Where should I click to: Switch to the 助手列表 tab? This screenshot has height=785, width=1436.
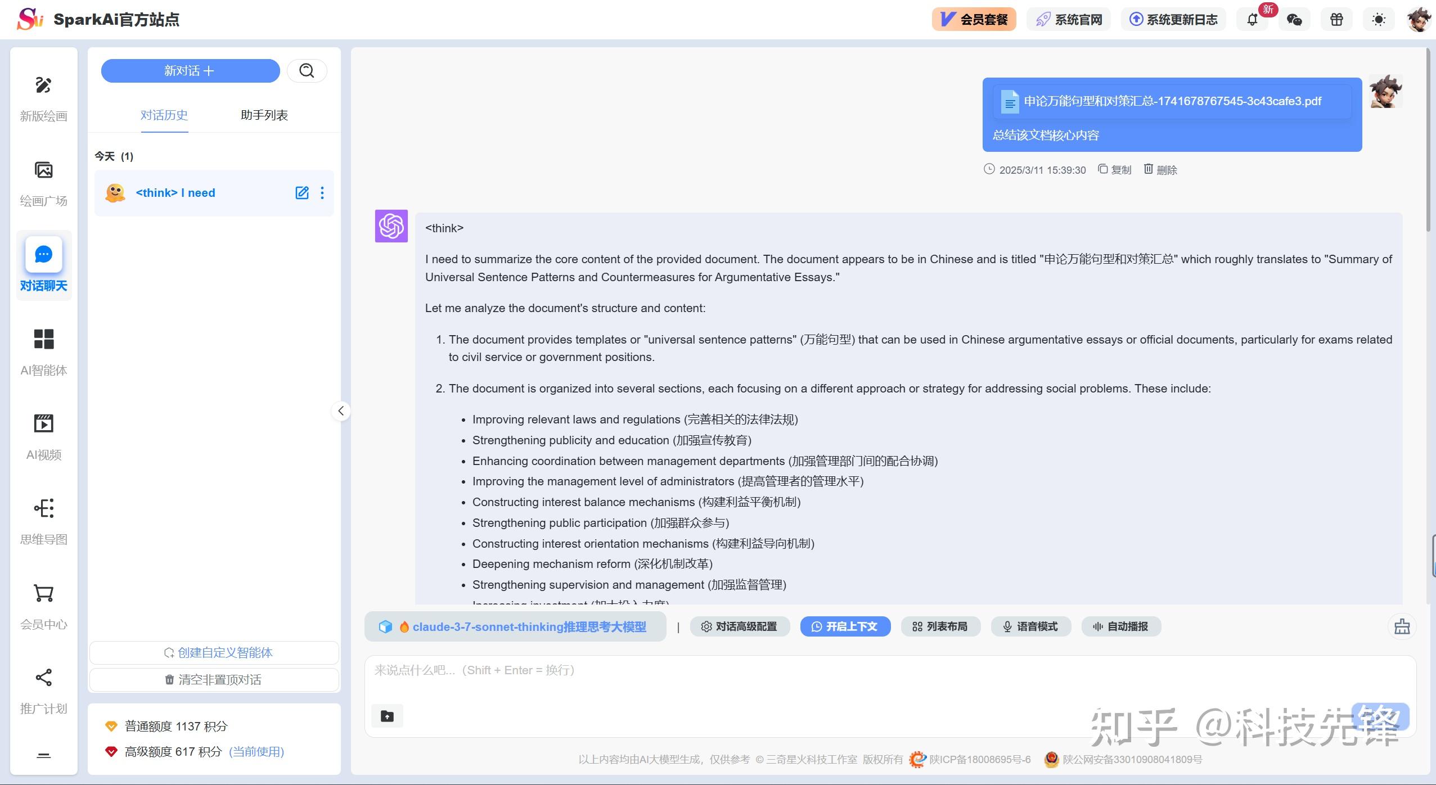click(x=263, y=115)
